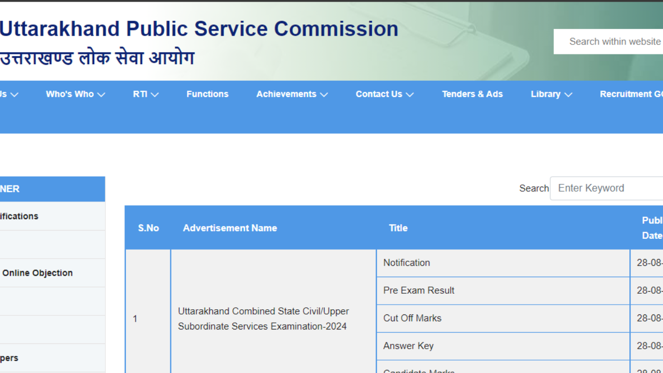Focus the Enter Keyword search box

click(609, 188)
